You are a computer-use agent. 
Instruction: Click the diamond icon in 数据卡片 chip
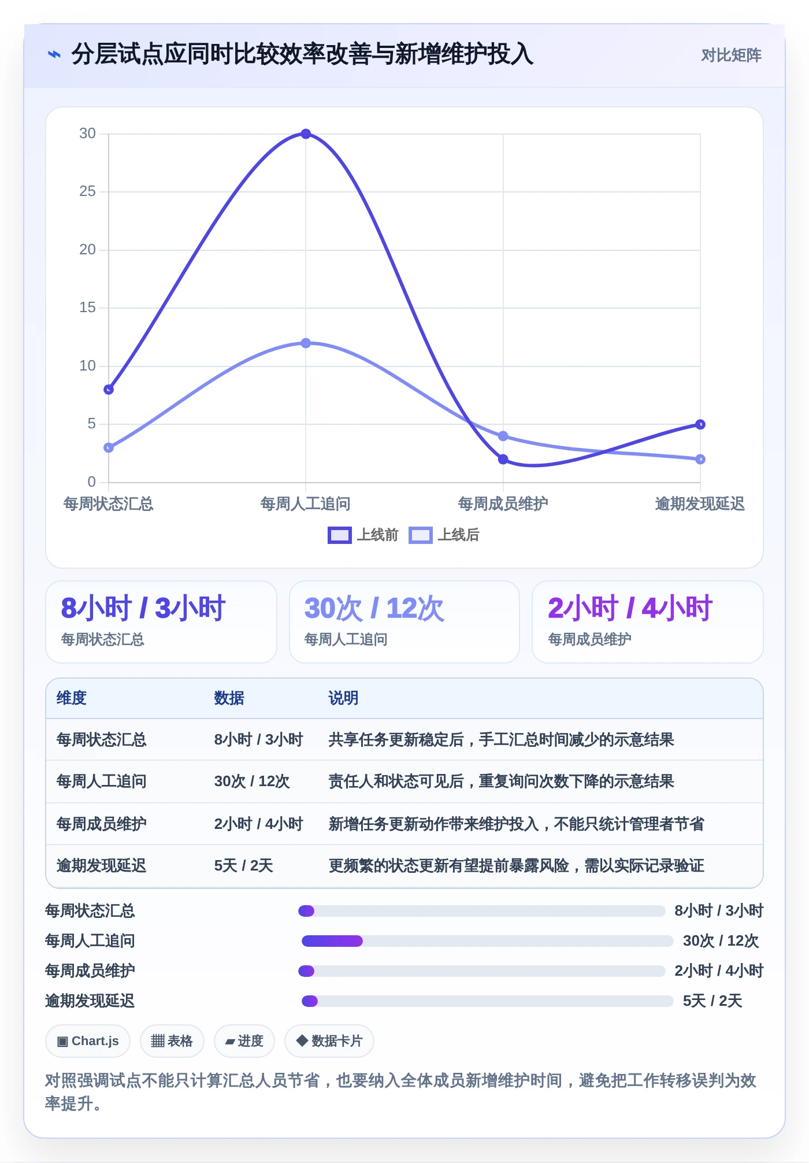tap(302, 1041)
